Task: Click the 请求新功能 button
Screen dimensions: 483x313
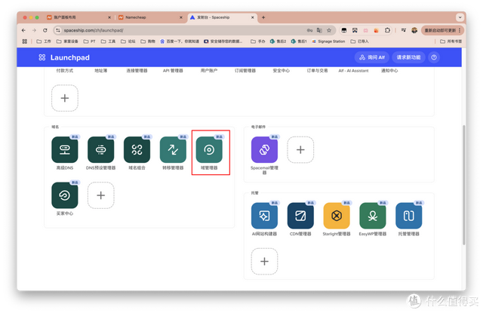Action: (x=408, y=57)
